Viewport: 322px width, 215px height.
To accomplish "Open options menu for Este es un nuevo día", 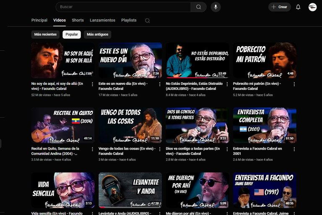I will click(x=160, y=84).
